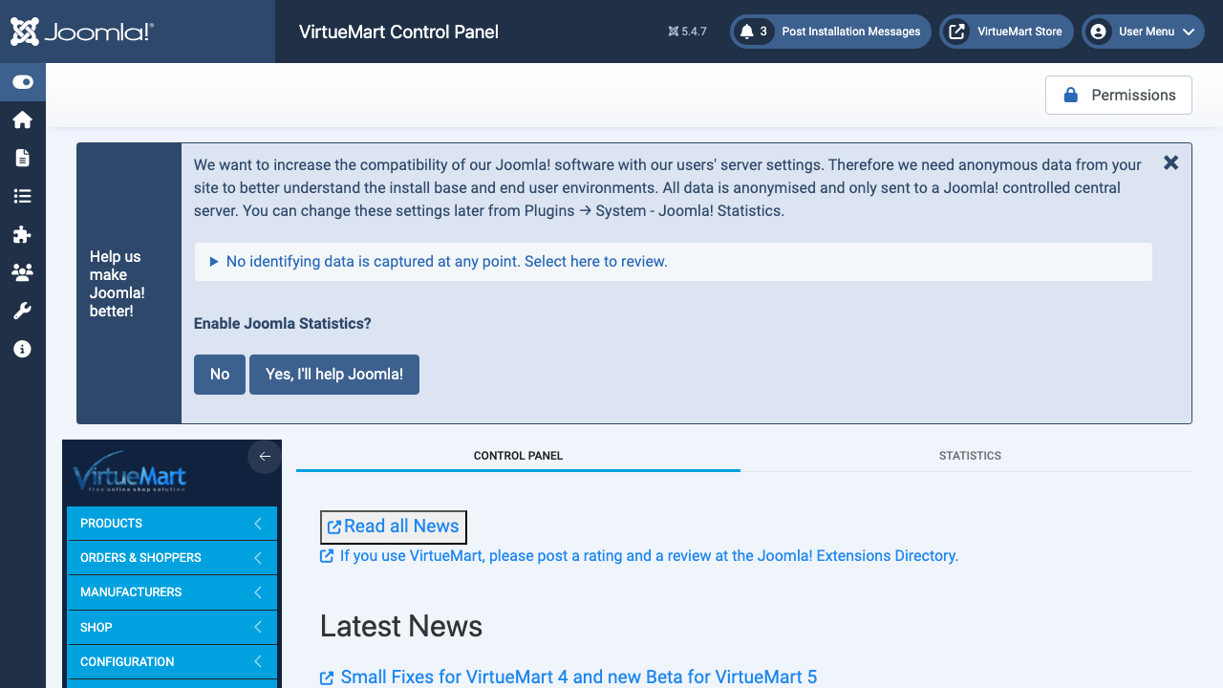Open the SHOP menu
The image size is (1223, 688).
[x=172, y=628]
